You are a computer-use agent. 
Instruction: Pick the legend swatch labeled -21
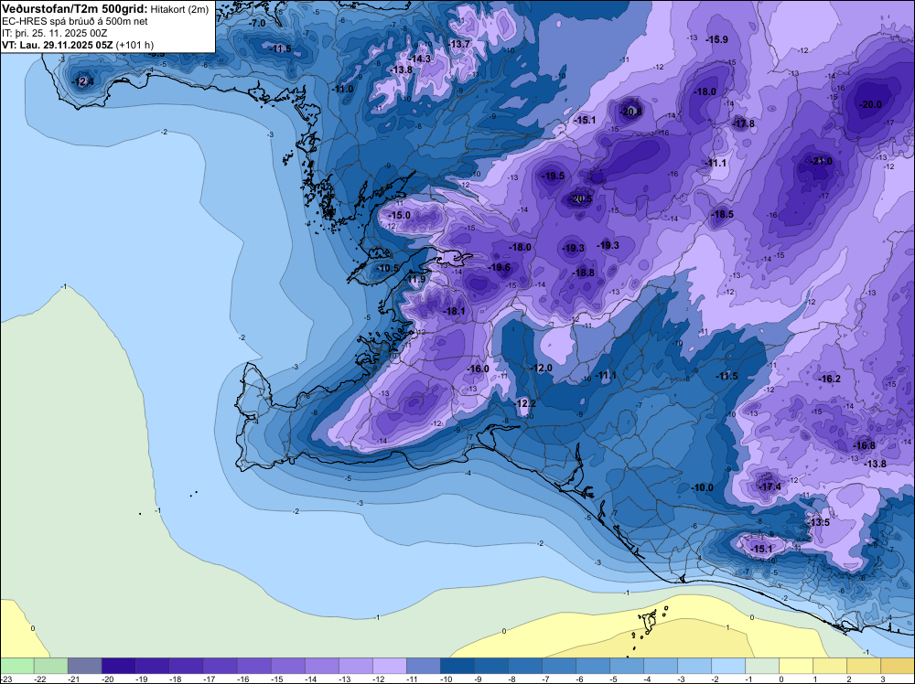(84, 666)
